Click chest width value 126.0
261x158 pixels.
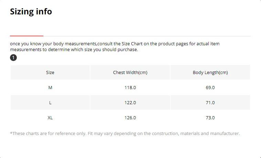[x=130, y=118]
